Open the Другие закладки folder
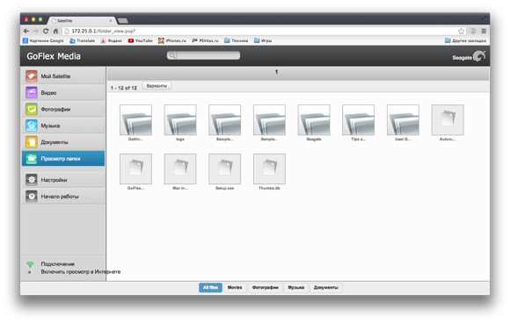 pos(465,40)
